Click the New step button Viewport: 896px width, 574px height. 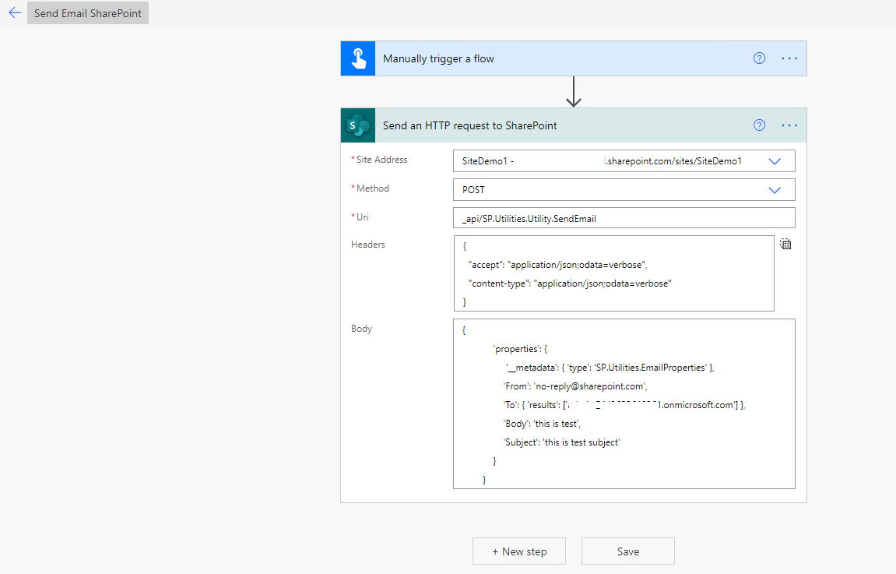tap(519, 551)
